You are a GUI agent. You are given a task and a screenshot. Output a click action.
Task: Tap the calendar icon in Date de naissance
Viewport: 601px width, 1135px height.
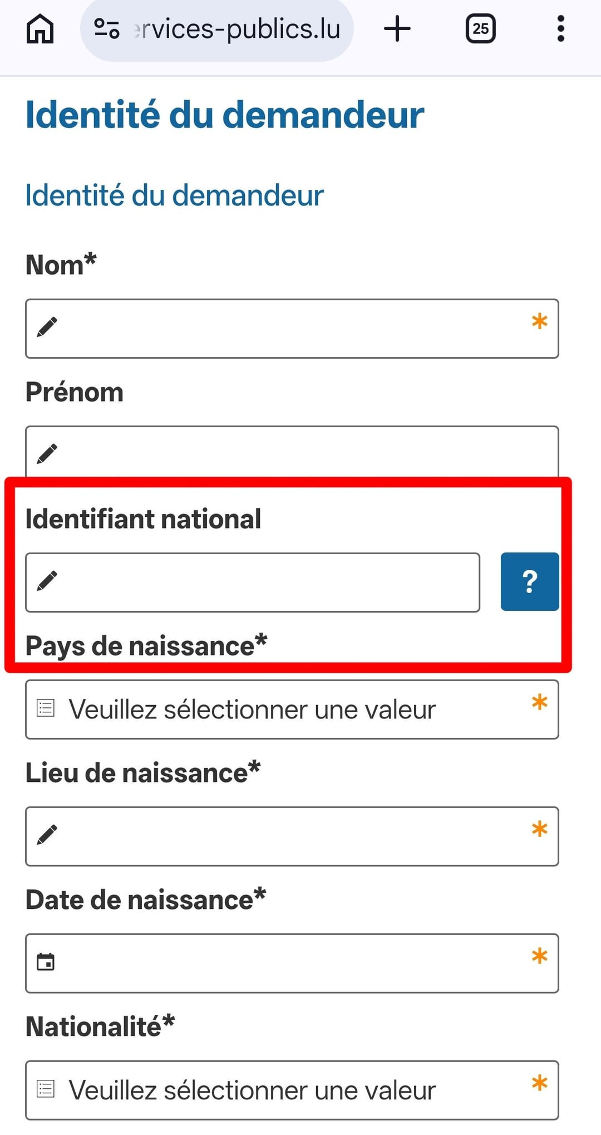[46, 962]
